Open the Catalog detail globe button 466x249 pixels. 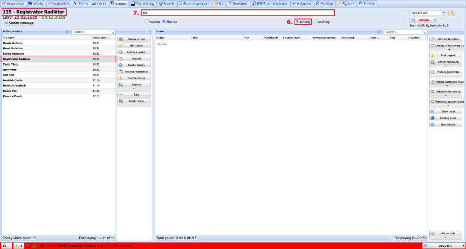coord(446,118)
